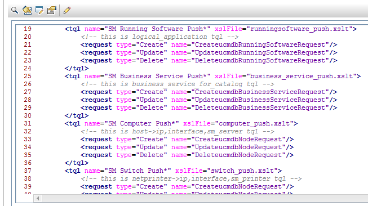Click the horizontal scrollbar left arrow
The image size is (368, 206).
(38, 199)
